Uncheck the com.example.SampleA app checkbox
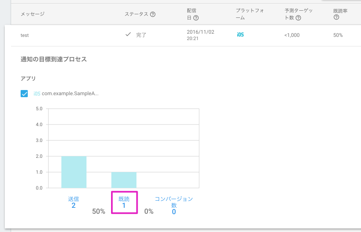 click(24, 94)
